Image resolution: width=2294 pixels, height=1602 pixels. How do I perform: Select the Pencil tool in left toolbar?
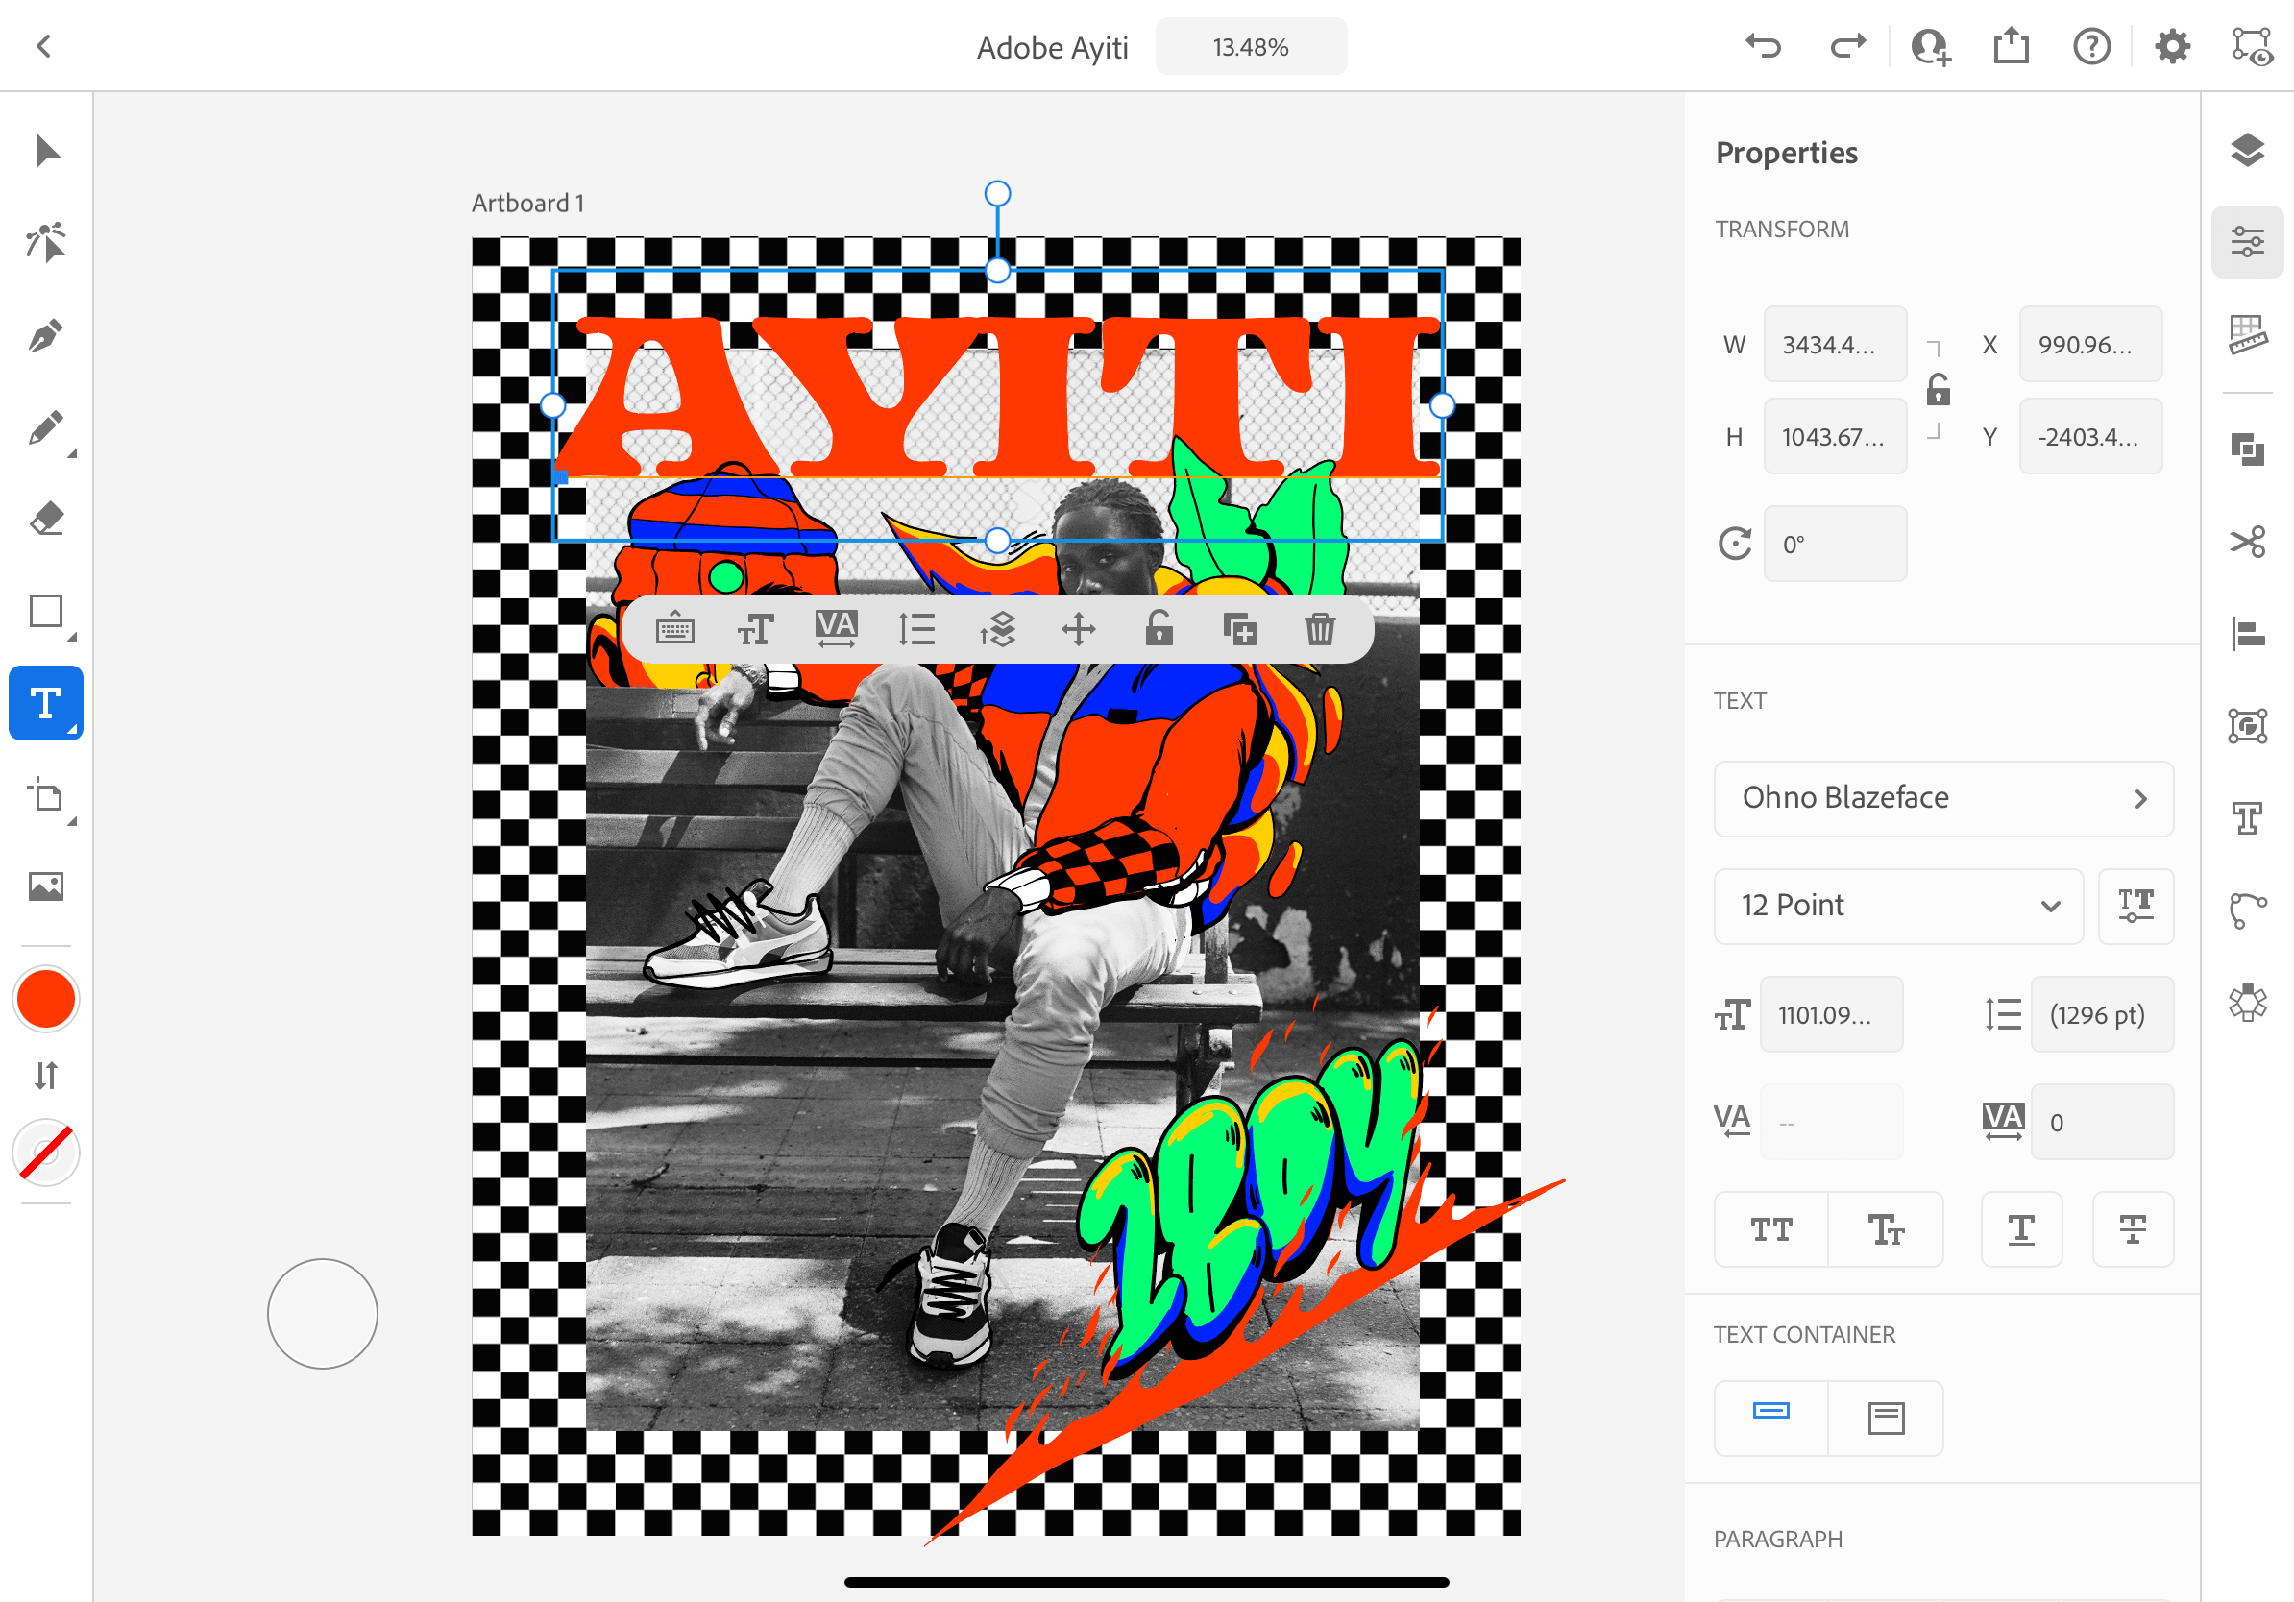[x=46, y=427]
